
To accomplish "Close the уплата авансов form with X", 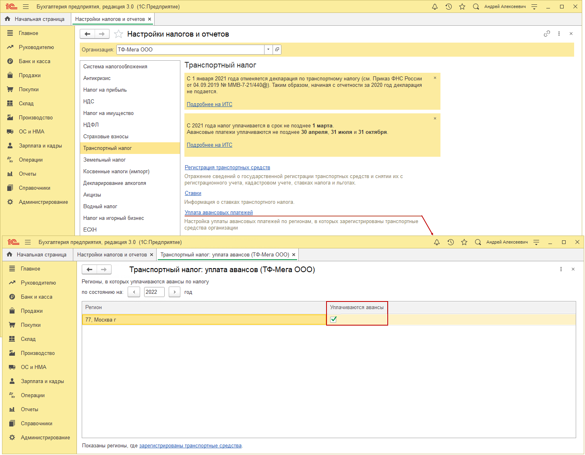I will tap(573, 269).
